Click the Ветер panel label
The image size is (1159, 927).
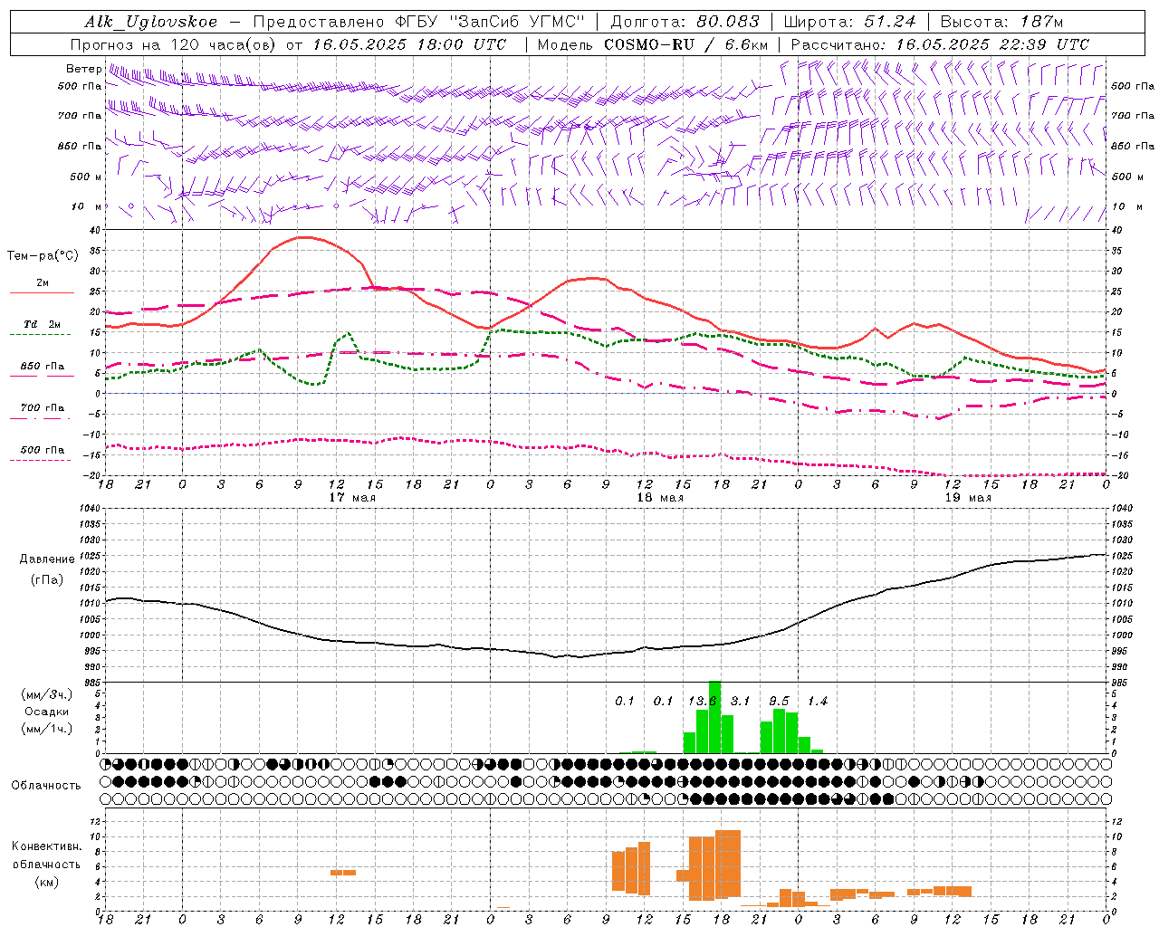point(84,69)
